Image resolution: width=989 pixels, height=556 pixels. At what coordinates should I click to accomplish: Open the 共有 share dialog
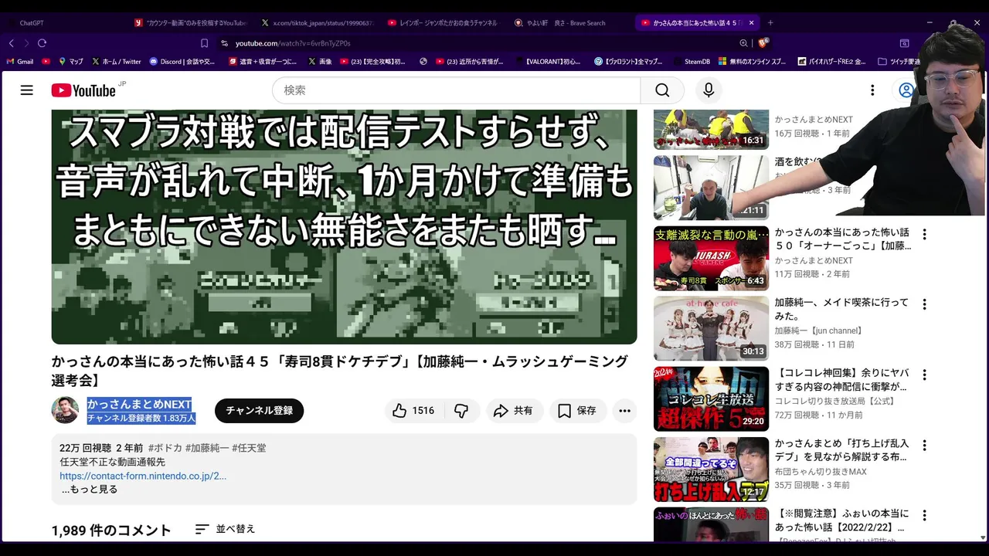click(x=514, y=411)
